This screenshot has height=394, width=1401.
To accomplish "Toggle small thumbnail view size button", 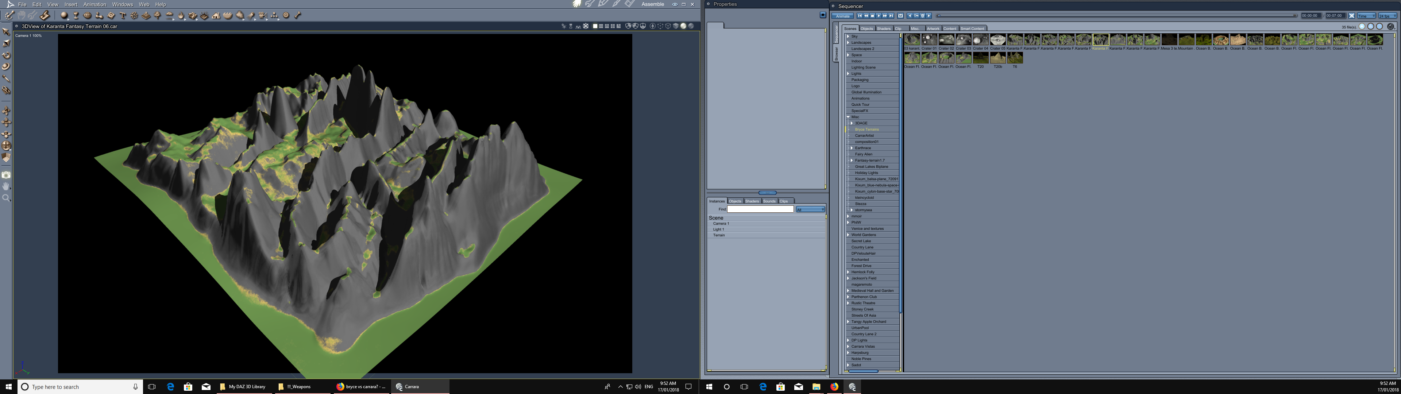I will [1362, 26].
